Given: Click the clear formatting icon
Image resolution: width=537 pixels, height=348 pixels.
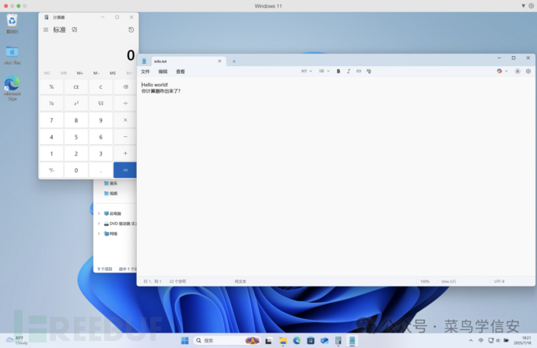Looking at the screenshot, I should point(369,72).
